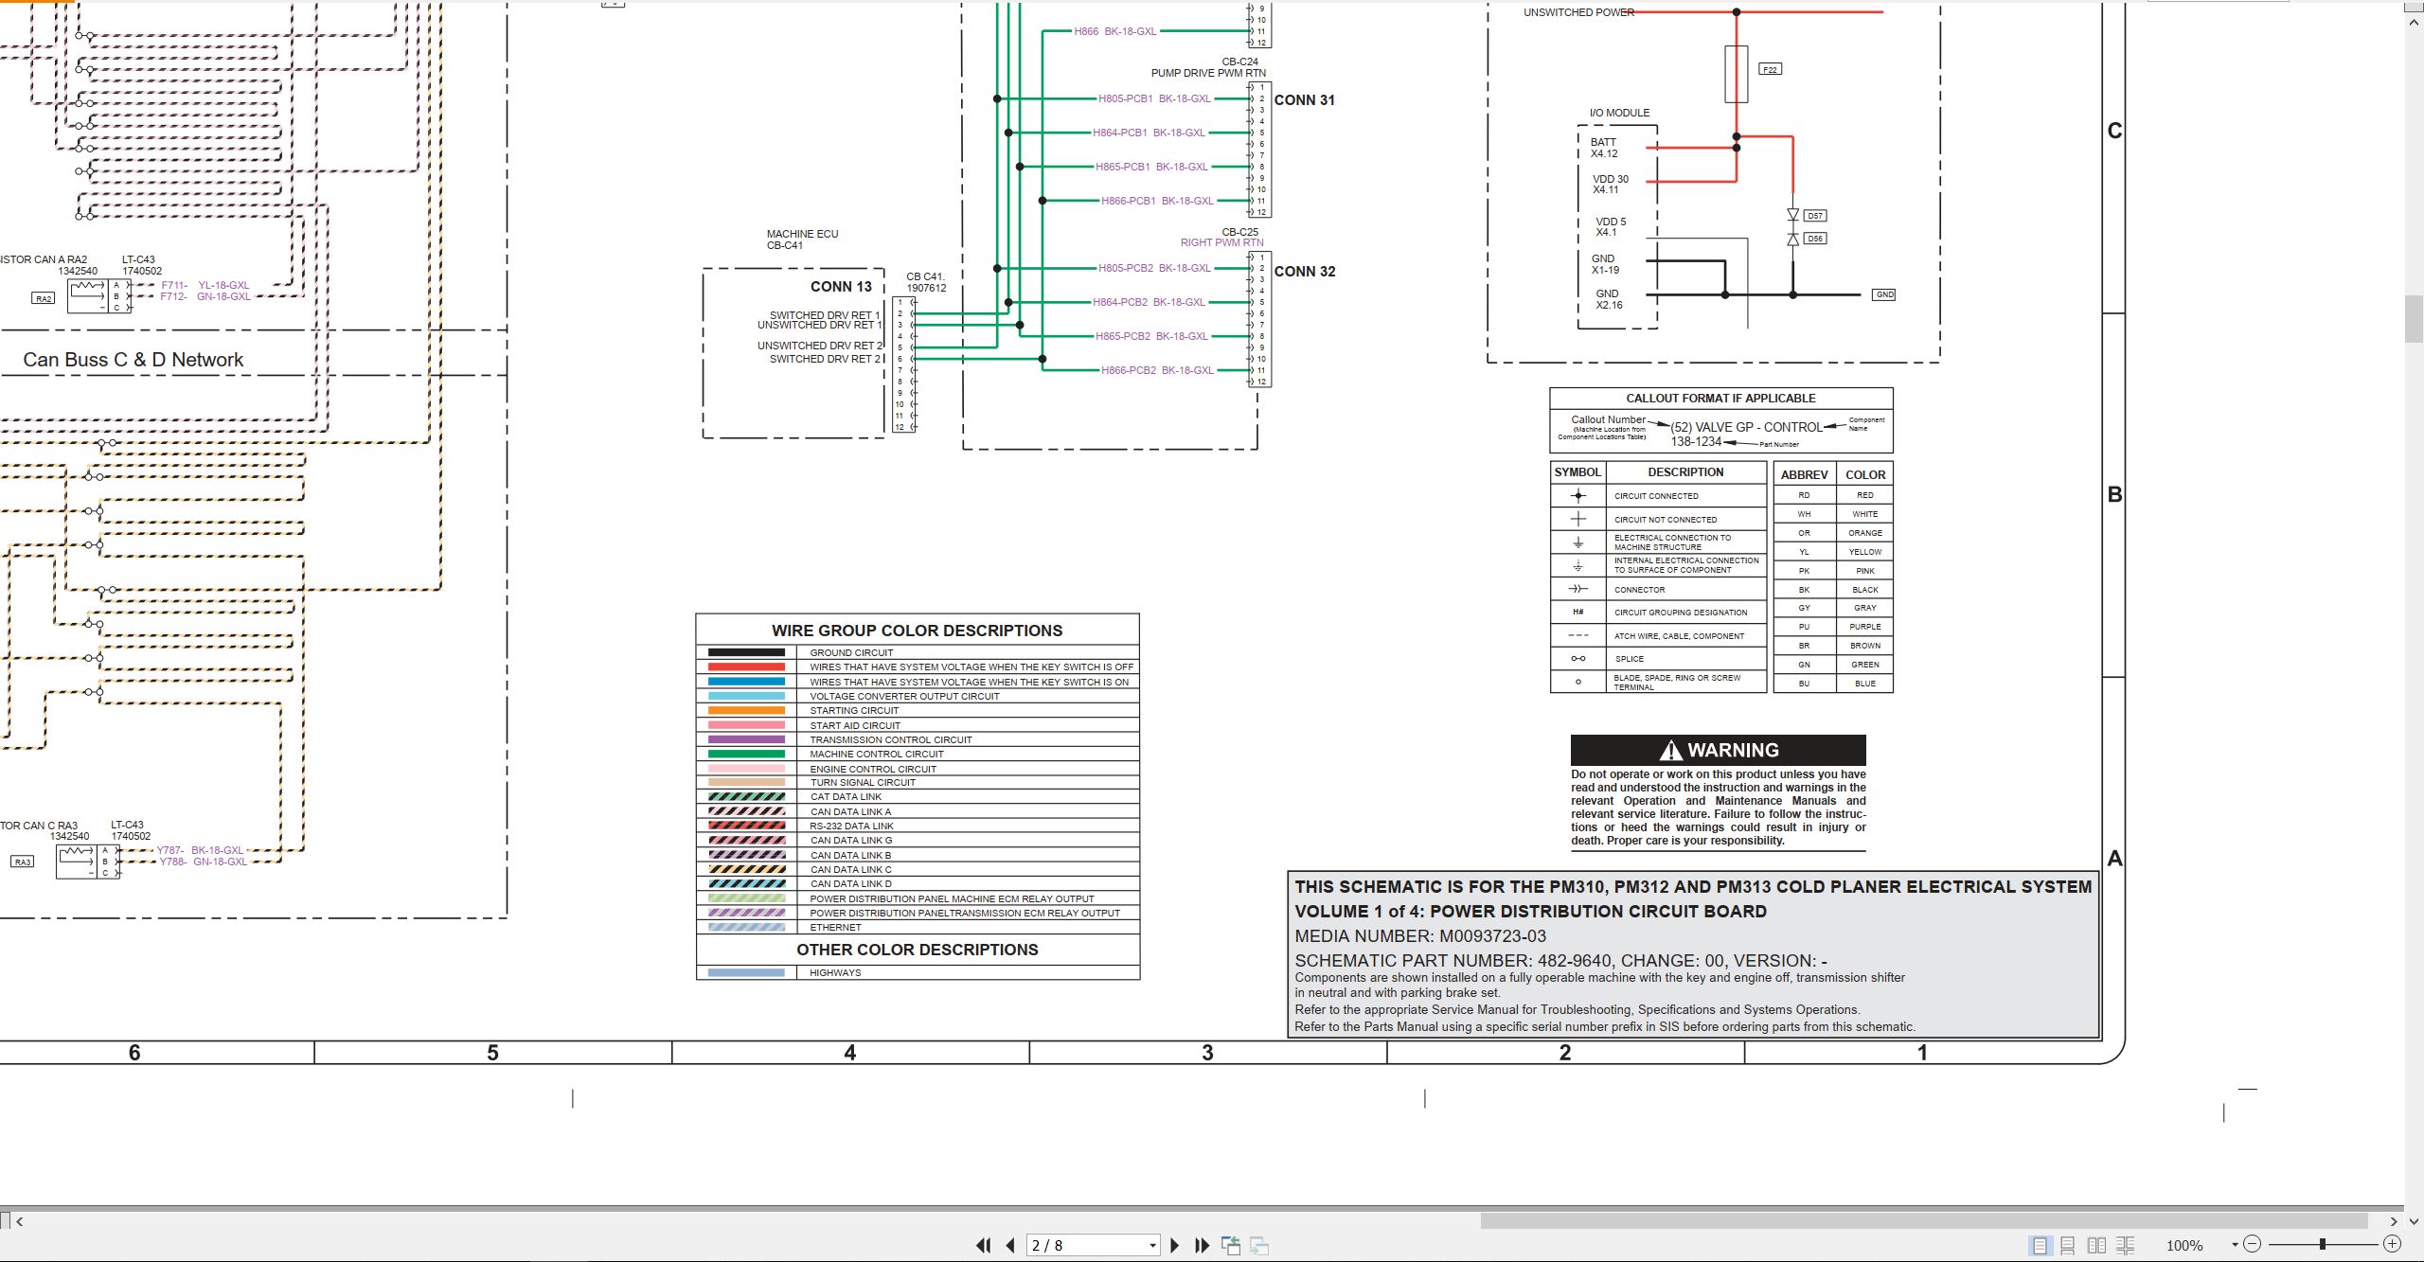Click the CIRCUIT CONNECTED symbol description
The height and width of the screenshot is (1262, 2424).
1656,496
